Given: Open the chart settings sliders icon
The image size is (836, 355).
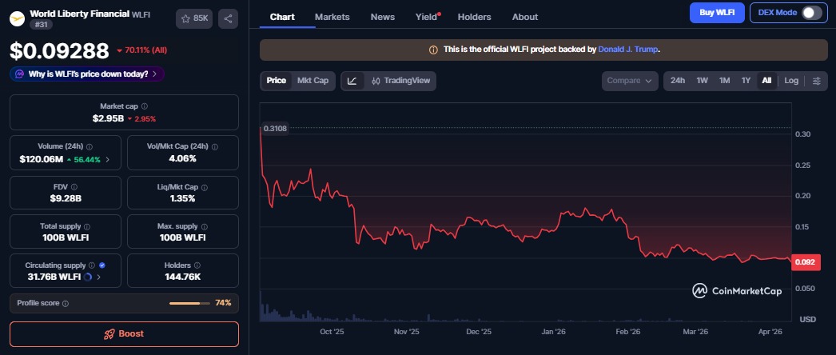Looking at the screenshot, I should pyautogui.click(x=816, y=81).
